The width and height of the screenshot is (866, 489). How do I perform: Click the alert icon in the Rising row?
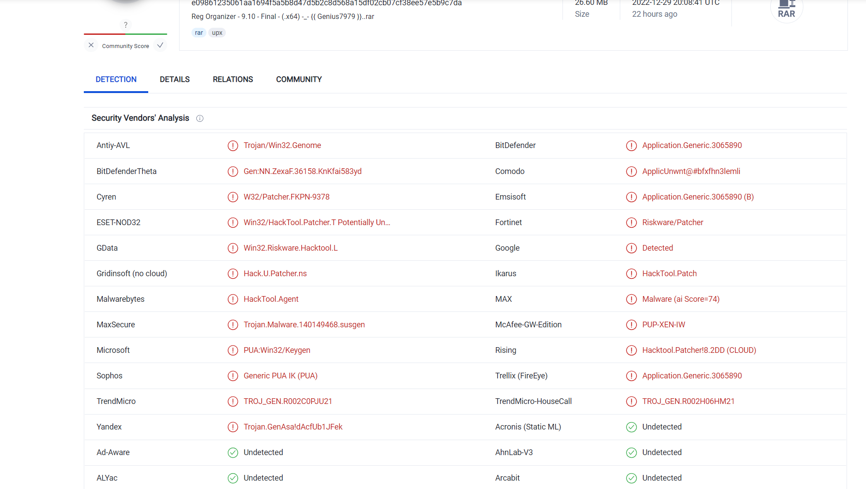click(631, 351)
